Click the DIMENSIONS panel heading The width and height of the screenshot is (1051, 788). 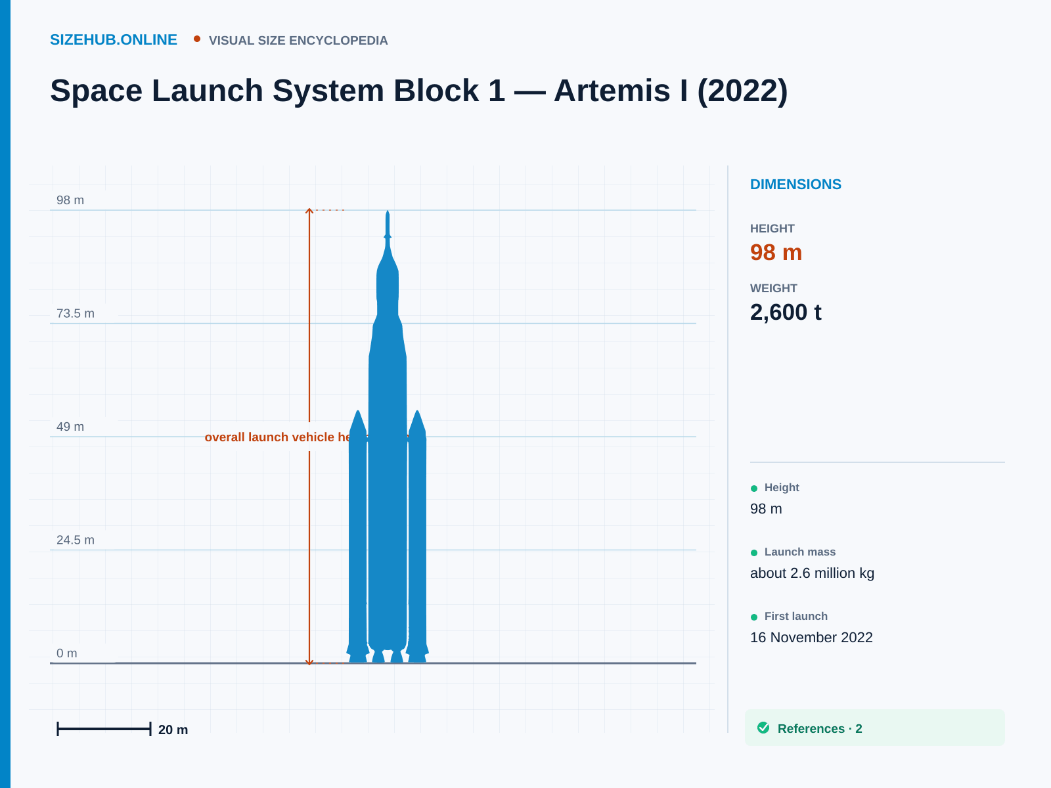[x=795, y=185]
